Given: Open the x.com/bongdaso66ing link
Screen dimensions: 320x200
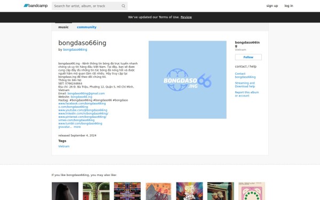Looking at the screenshot, I should pos(73,107).
